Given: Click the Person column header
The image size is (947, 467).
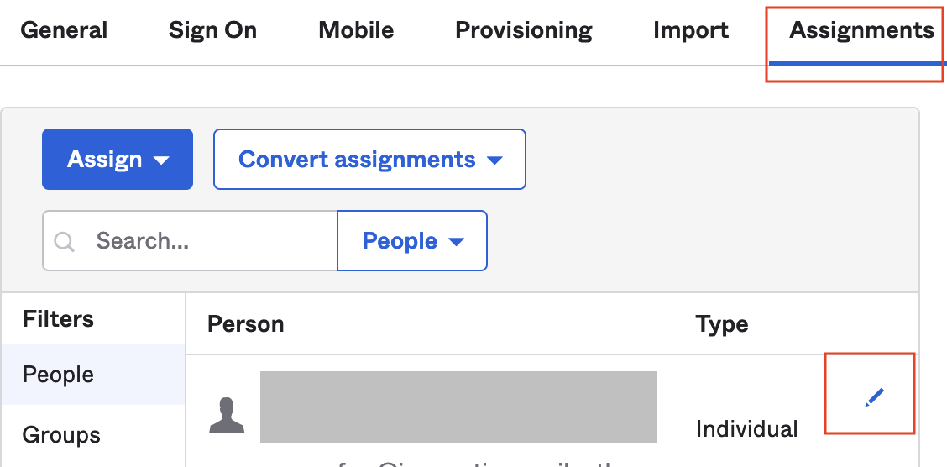Looking at the screenshot, I should (246, 324).
